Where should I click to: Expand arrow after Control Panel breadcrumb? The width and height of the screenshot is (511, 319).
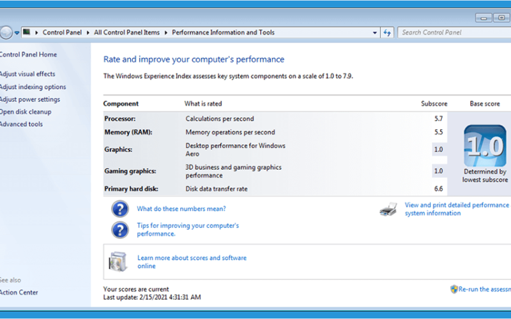[x=88, y=33]
